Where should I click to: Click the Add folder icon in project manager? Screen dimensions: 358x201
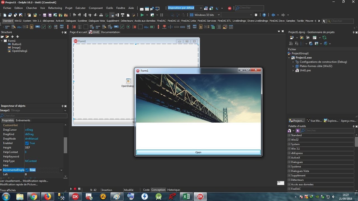pyautogui.click(x=302, y=37)
